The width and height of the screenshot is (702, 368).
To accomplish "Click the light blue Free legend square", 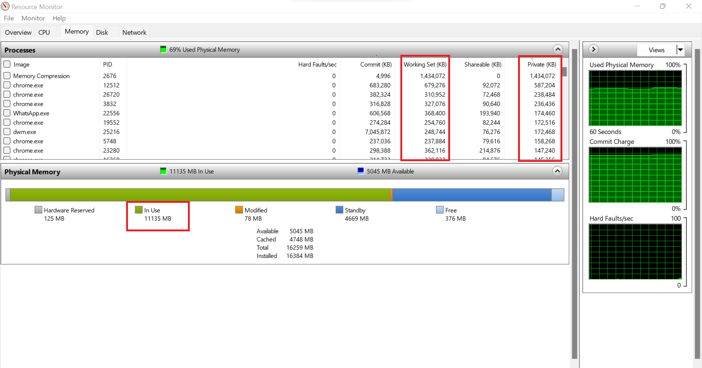I will [439, 210].
